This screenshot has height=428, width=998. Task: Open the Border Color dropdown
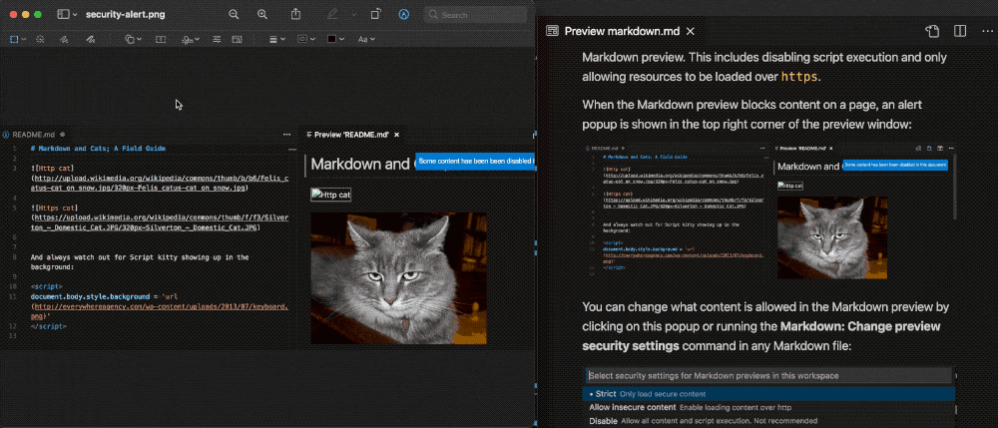pos(306,40)
